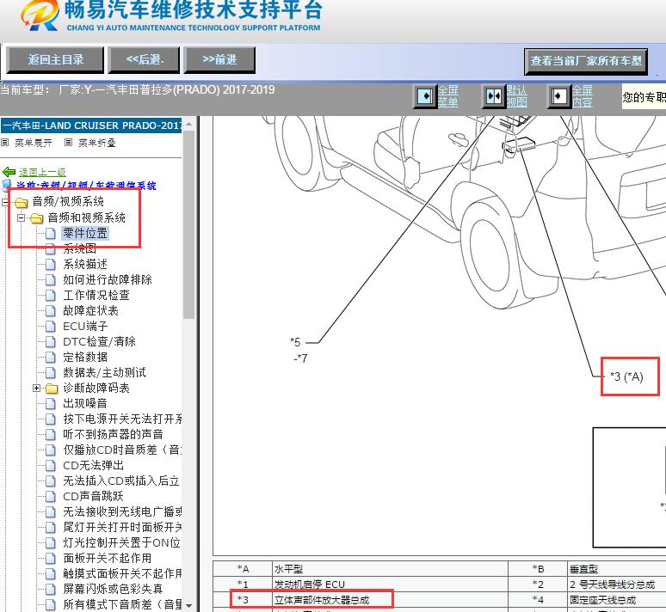Screen dimensions: 666x612
Task: Open the 工作情况检查 page
Action: pos(96,295)
